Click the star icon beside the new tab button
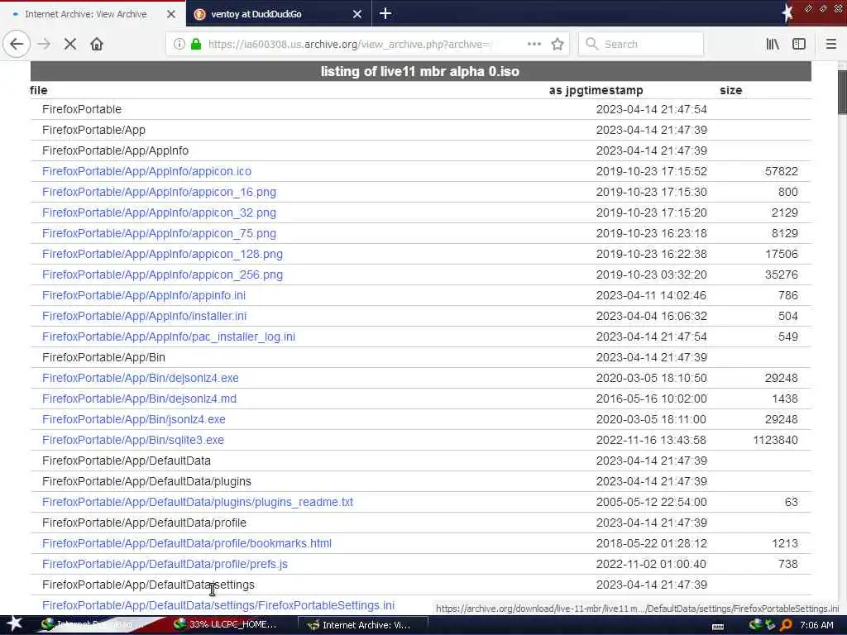Screen dimensions: 847x635 point(787,13)
